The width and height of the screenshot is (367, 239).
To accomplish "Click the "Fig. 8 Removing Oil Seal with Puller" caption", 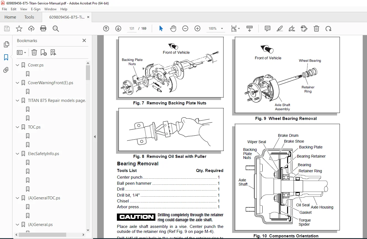I will 170,156.
